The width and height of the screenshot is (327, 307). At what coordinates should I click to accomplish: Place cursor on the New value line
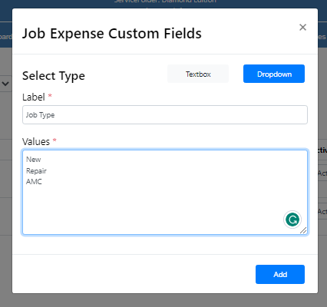pyautogui.click(x=34, y=160)
